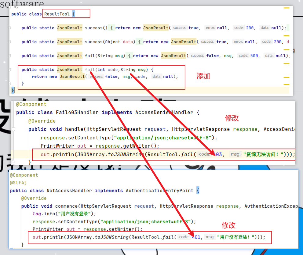This screenshot has height=255, width=303.
Task: Click the handle method name
Action: coord(74,129)
